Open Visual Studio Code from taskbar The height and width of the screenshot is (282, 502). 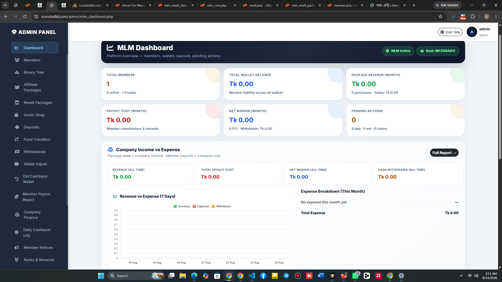coord(252,276)
